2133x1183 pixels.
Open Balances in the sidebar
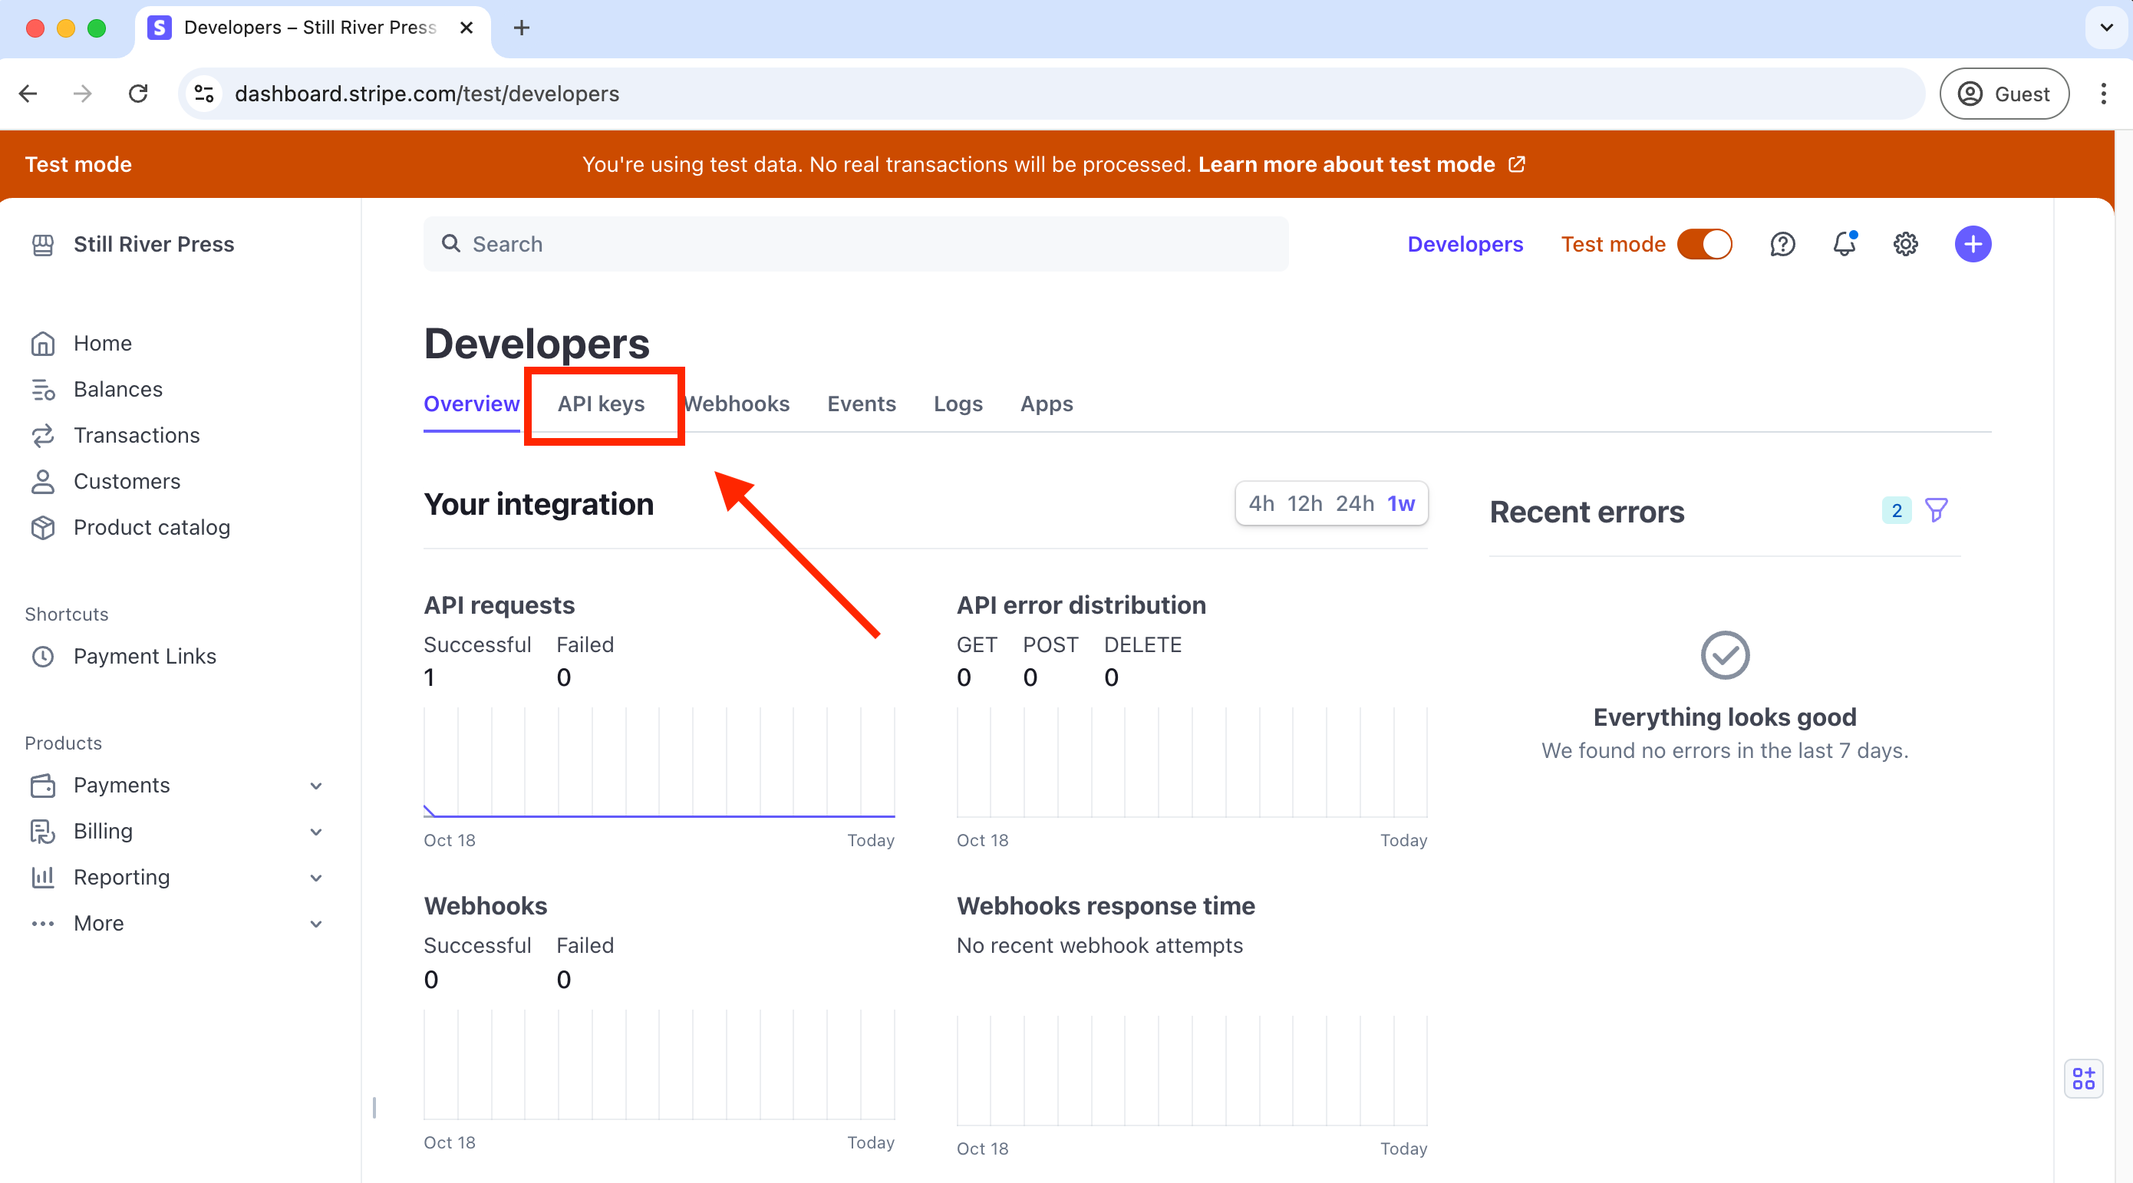pyautogui.click(x=117, y=390)
